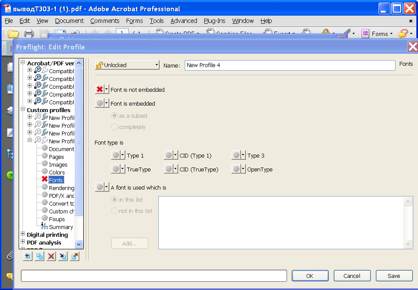Expand the PDF analysis group
418x290 pixels.
(x=23, y=242)
